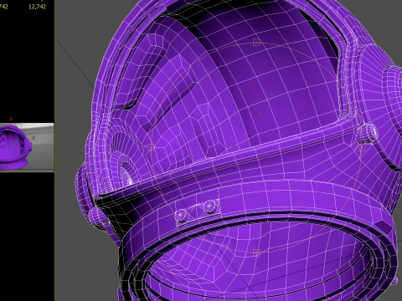402x301 pixels.
Task: Click the right square handle of the circular gizmo
Action: click(362, 147)
